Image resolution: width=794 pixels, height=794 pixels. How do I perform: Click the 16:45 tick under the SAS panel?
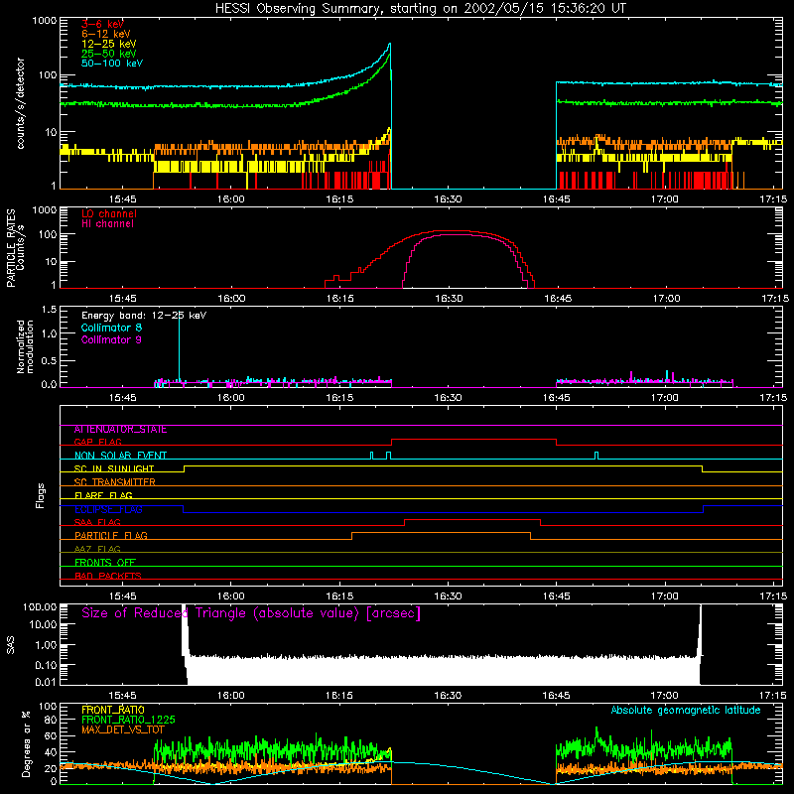pyautogui.click(x=556, y=696)
